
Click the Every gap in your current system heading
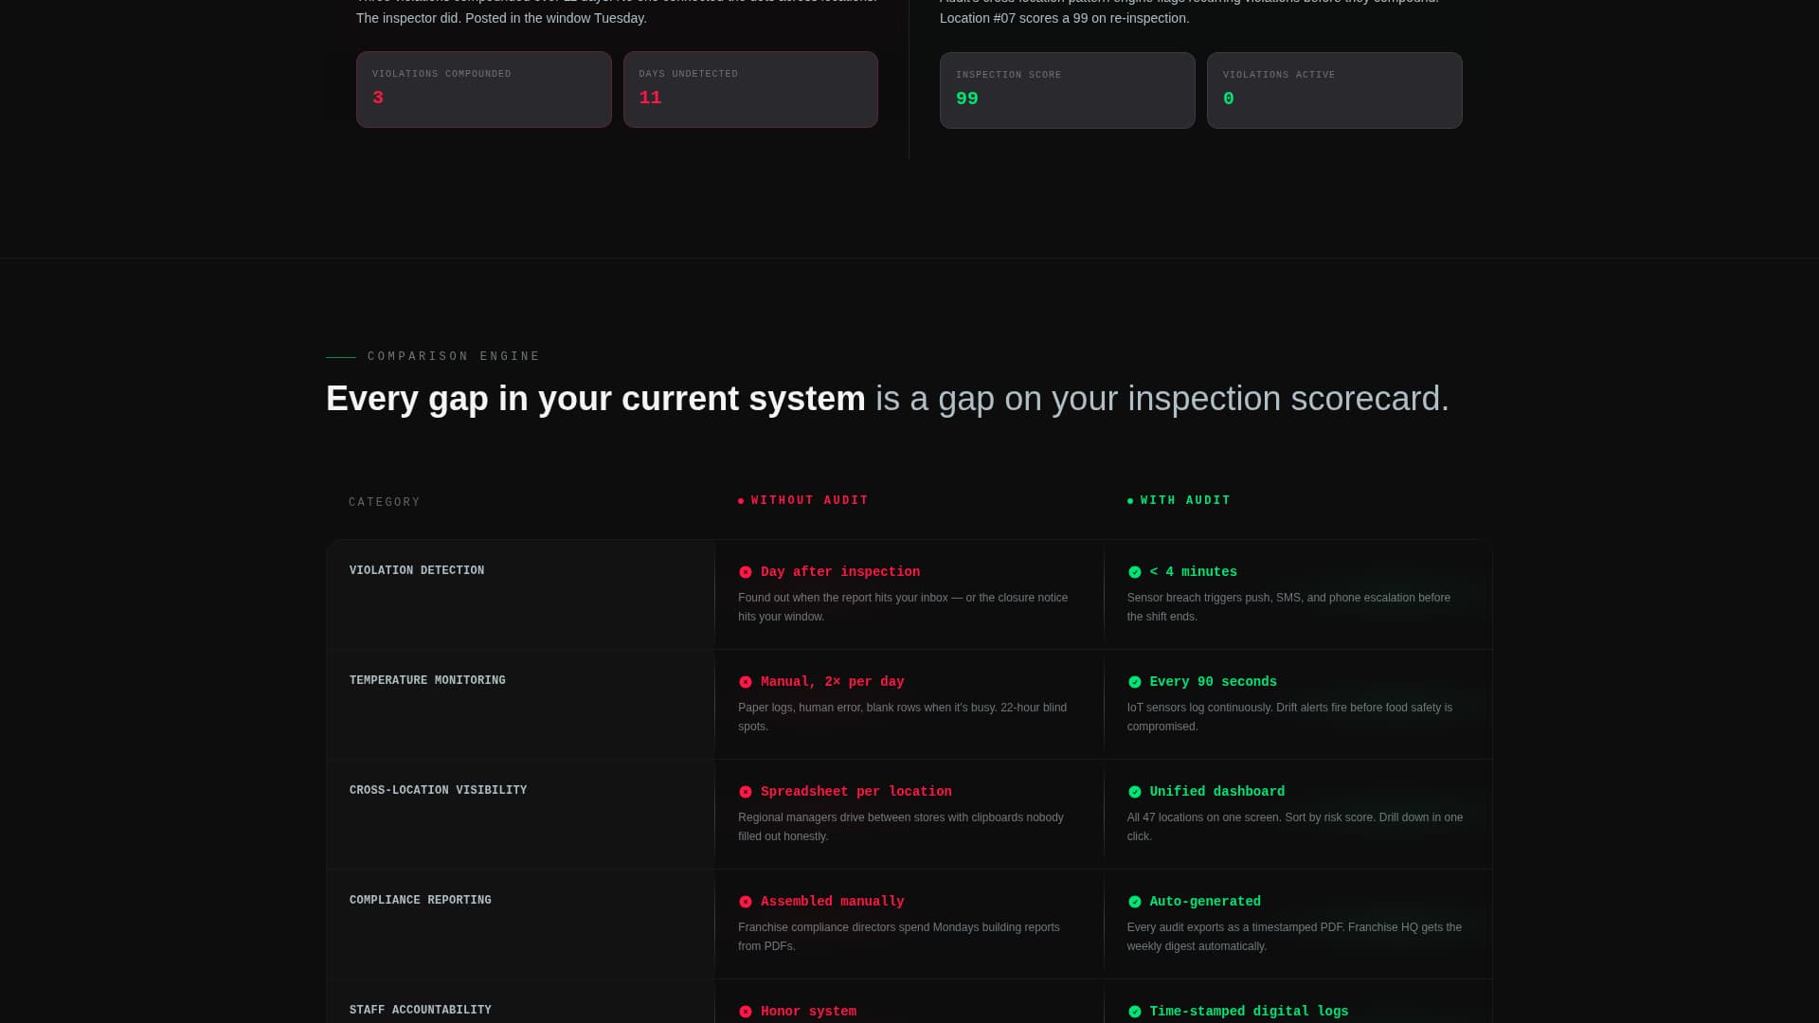597,398
